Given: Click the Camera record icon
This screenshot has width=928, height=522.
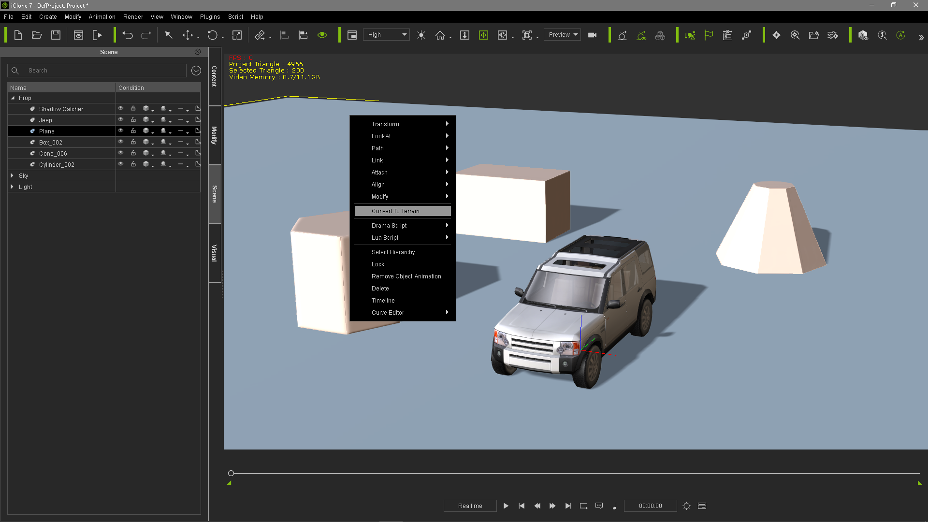Looking at the screenshot, I should coord(592,35).
